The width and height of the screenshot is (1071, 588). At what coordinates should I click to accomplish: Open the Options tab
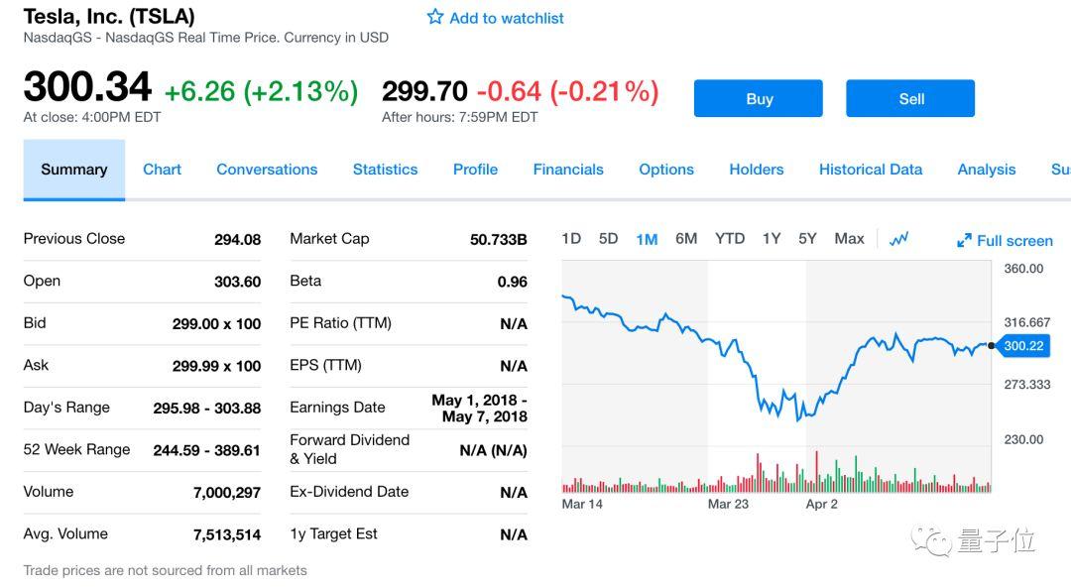pos(666,170)
